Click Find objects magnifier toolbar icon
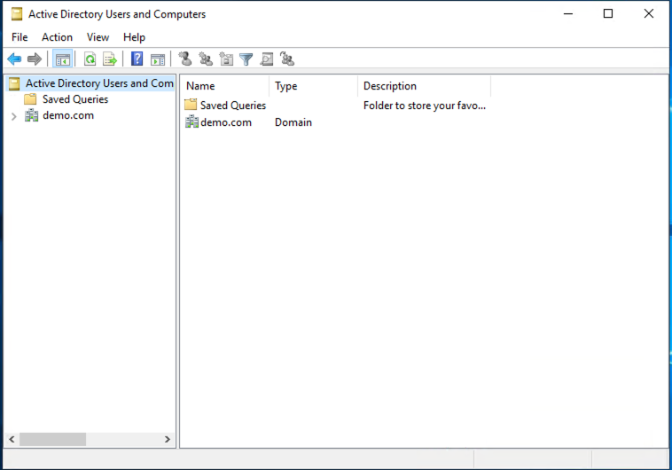 coord(267,59)
